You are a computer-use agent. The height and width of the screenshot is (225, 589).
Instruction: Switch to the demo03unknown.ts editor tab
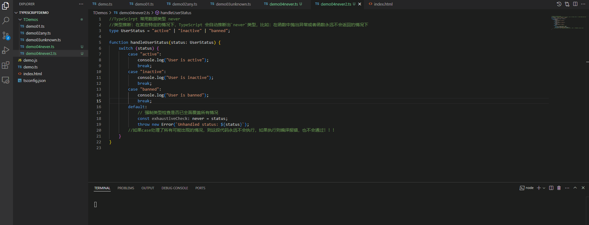click(233, 4)
